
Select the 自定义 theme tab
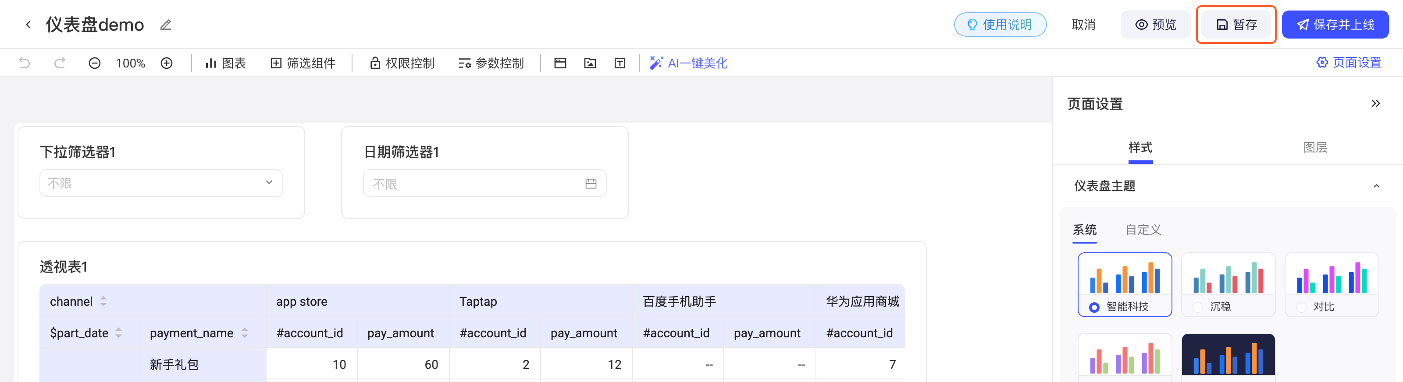pyautogui.click(x=1144, y=230)
